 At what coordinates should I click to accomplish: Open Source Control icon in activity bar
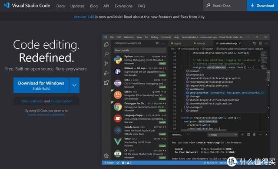(106, 64)
